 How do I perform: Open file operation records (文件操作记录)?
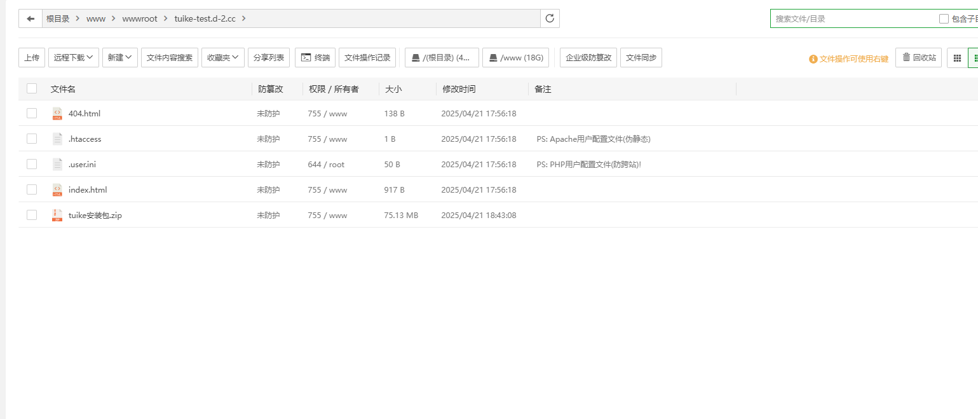(367, 58)
